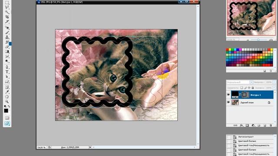Open the layer Opacity slider arrow
278x156 pixels.
pos(274,82)
